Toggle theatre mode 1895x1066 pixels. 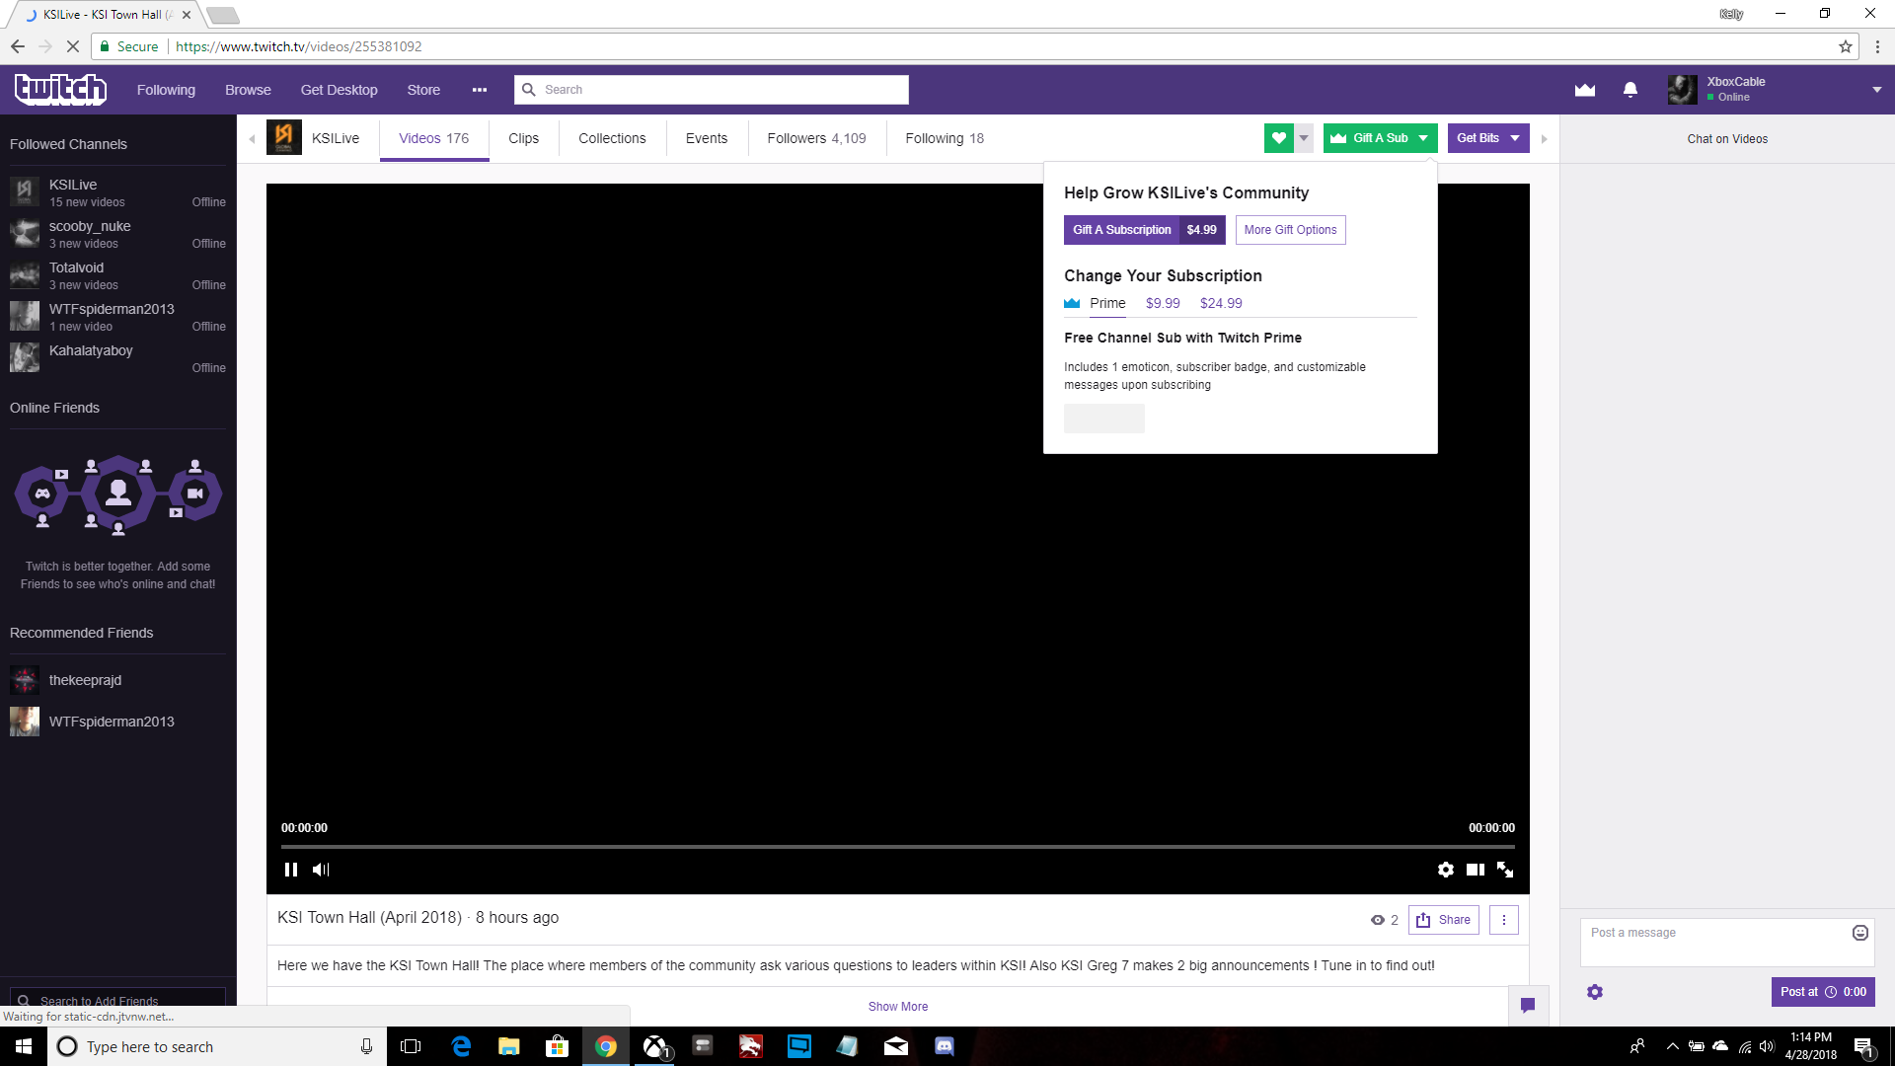pos(1476,870)
